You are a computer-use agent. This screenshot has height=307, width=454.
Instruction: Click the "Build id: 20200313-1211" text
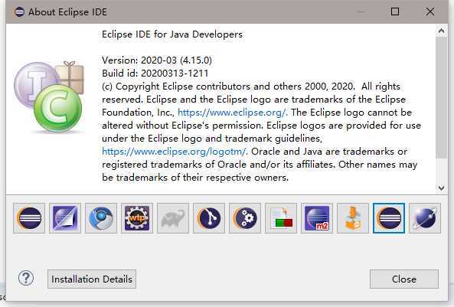(155, 73)
